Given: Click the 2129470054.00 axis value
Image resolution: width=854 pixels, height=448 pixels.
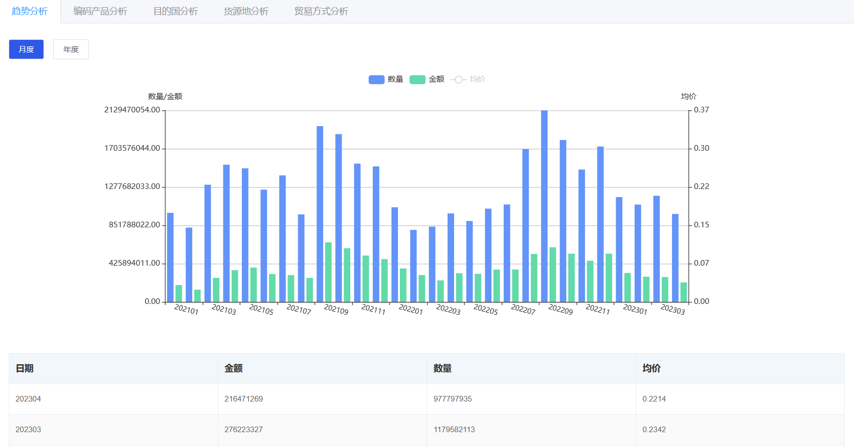Looking at the screenshot, I should pyautogui.click(x=132, y=110).
